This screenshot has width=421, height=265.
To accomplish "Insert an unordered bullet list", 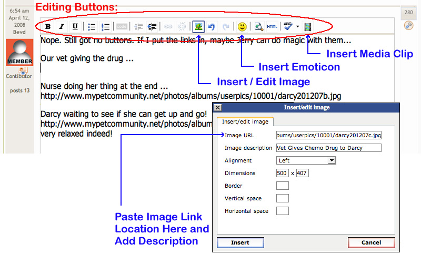I will tap(92, 27).
